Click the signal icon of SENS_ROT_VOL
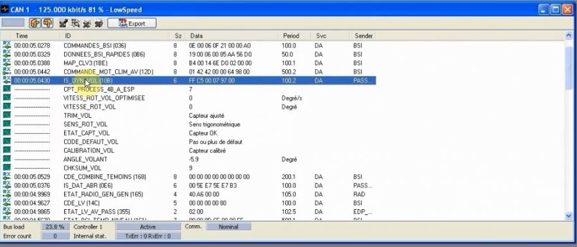Viewport: 577px width, 247px height. pyautogui.click(x=6, y=124)
